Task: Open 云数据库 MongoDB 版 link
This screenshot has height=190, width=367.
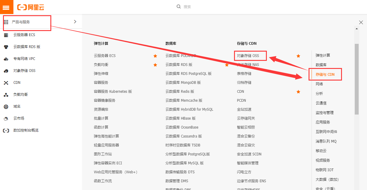Action: 183,83
